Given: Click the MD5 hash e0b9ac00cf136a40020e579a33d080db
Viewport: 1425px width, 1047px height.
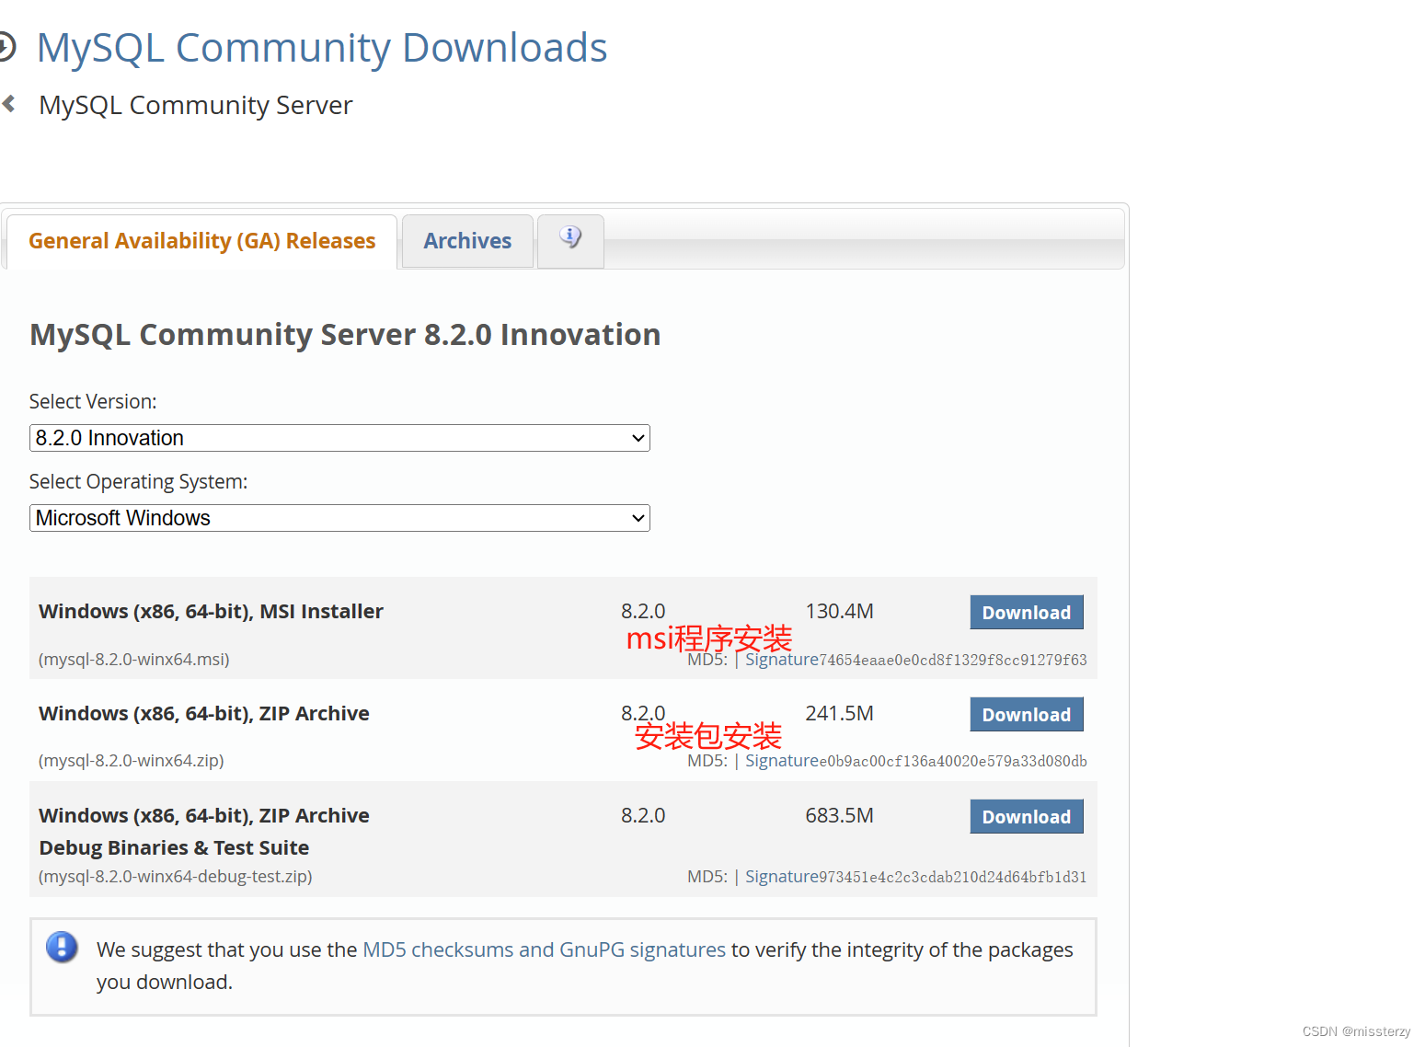Looking at the screenshot, I should [x=953, y=761].
